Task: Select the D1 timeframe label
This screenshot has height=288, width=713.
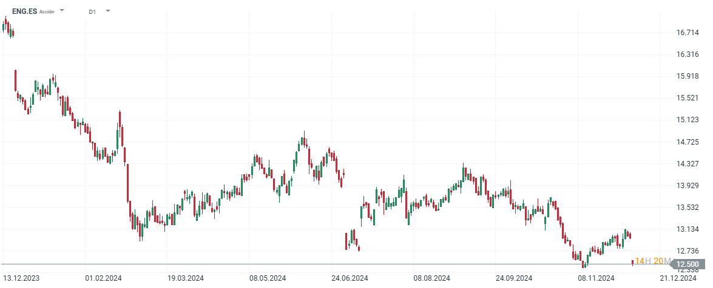Action: point(92,11)
